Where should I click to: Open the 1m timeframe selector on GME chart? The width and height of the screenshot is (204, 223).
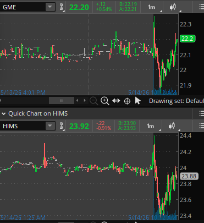[151, 7]
